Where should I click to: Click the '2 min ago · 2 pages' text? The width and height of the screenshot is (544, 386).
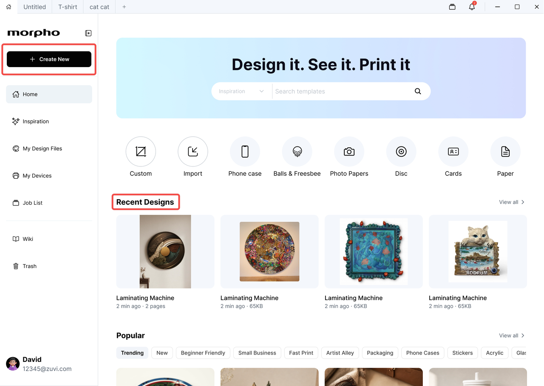(x=141, y=306)
